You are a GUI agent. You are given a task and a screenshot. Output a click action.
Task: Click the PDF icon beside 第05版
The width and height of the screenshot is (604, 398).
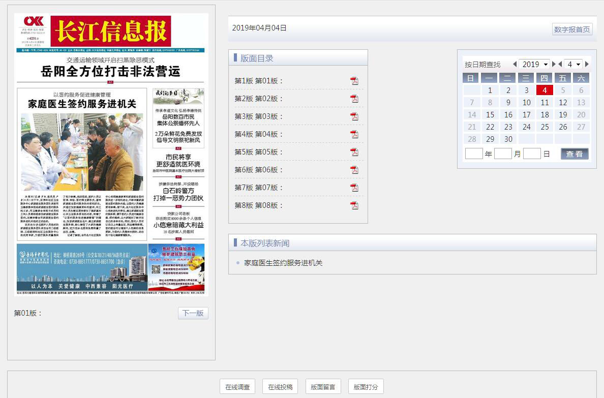[x=354, y=152]
